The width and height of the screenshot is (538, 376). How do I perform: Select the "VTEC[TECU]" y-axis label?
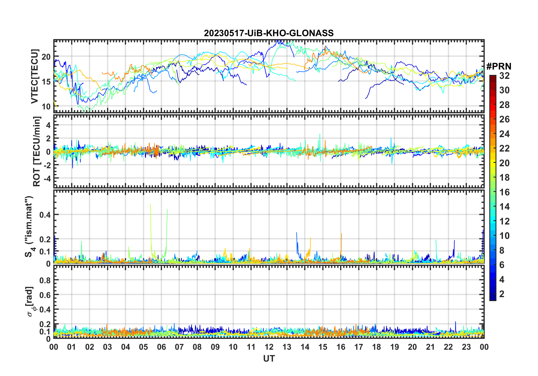click(x=35, y=76)
